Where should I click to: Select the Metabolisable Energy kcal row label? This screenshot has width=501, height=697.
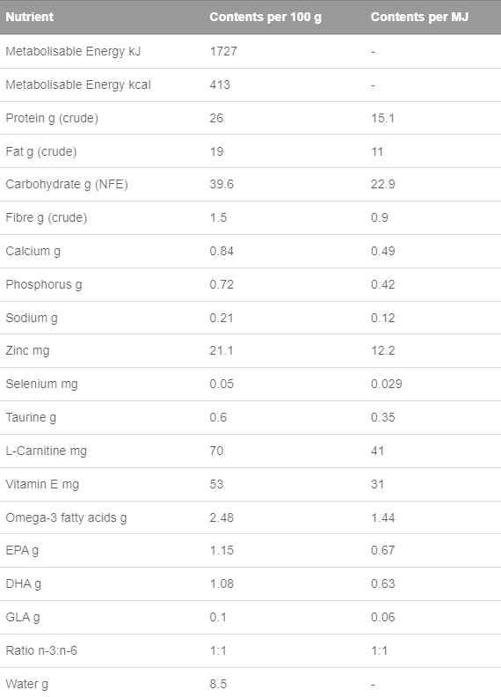point(78,84)
